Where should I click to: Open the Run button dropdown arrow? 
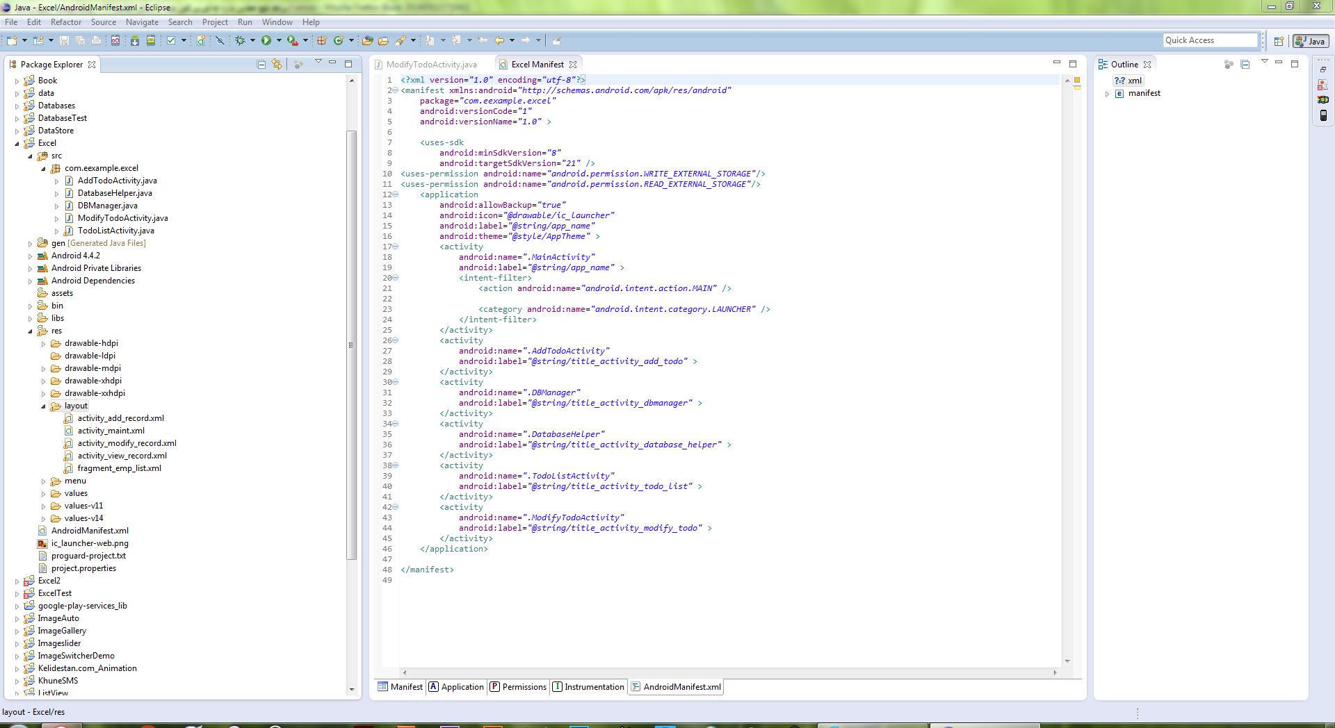279,40
